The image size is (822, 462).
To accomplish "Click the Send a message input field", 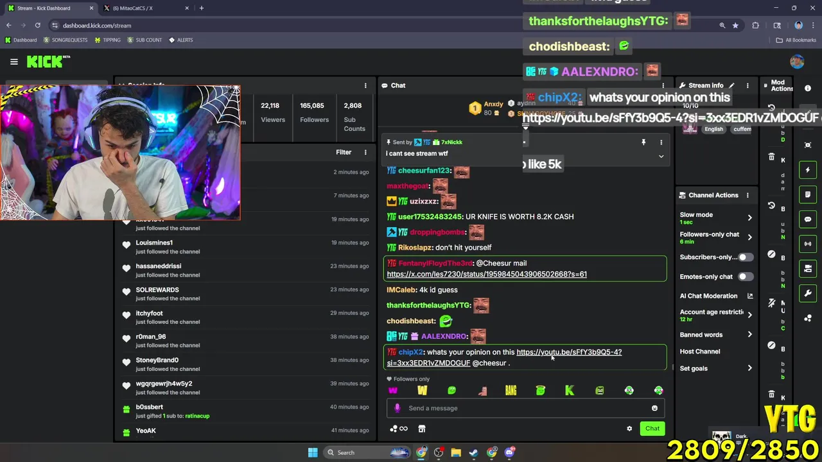I will [x=527, y=408].
